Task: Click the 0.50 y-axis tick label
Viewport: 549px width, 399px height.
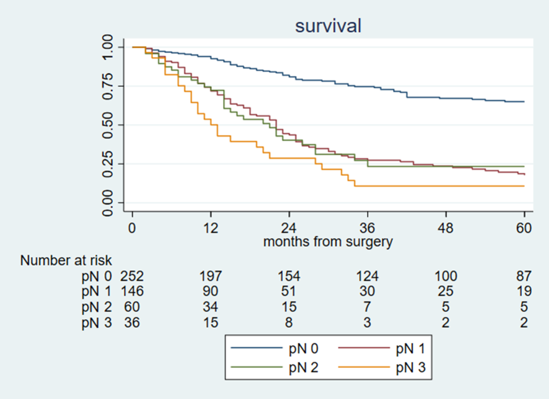Action: pos(109,125)
